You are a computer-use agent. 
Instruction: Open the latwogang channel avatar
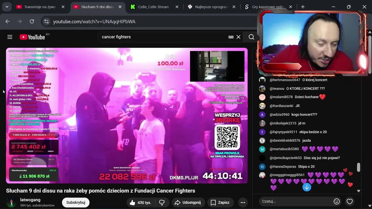(11, 203)
